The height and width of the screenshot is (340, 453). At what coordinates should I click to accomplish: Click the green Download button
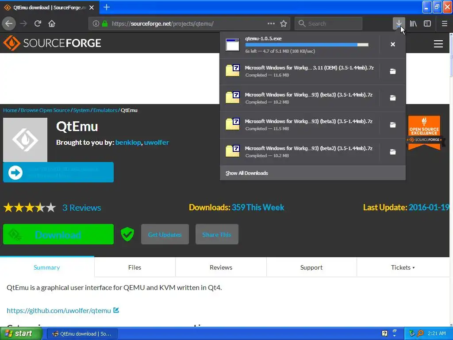click(58, 234)
